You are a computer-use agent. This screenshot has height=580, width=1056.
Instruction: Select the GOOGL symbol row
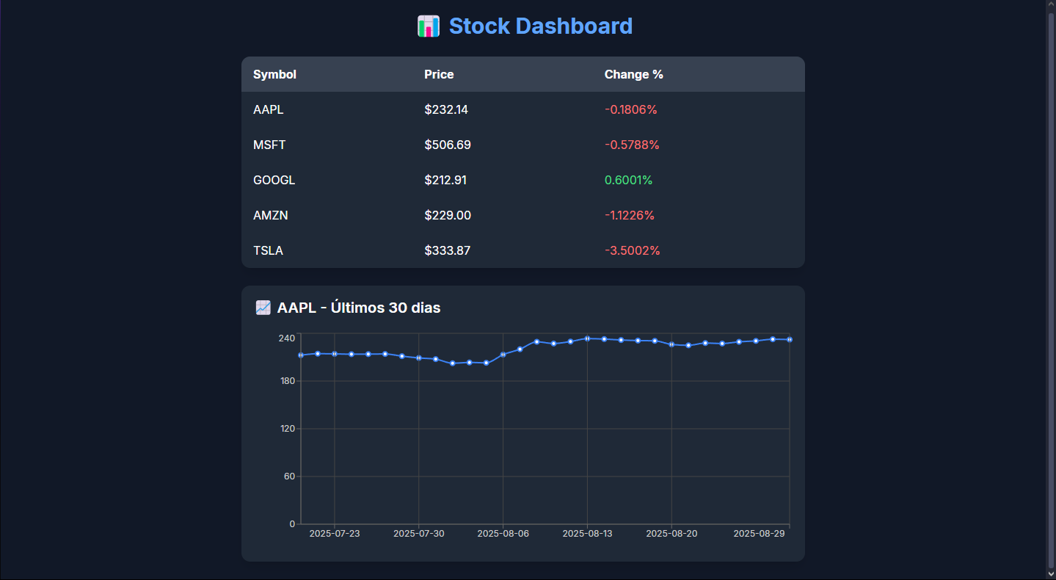point(274,180)
